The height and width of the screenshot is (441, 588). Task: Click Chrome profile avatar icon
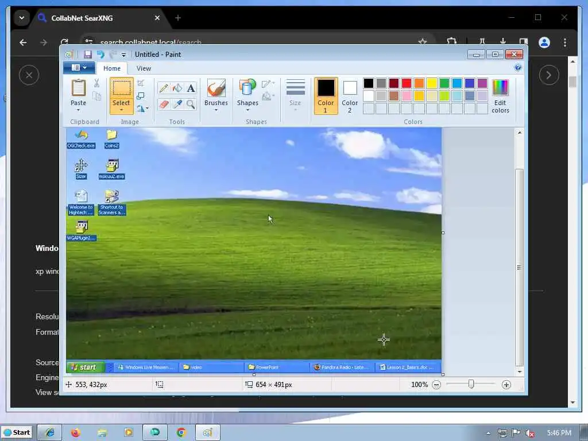[544, 42]
